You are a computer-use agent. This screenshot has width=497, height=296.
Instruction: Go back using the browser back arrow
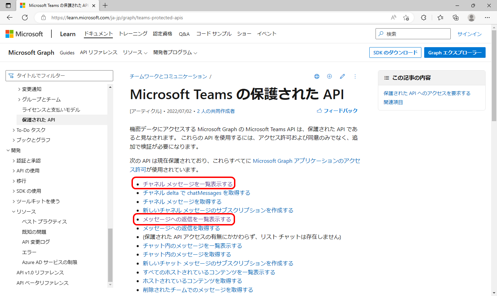pyautogui.click(x=10, y=18)
